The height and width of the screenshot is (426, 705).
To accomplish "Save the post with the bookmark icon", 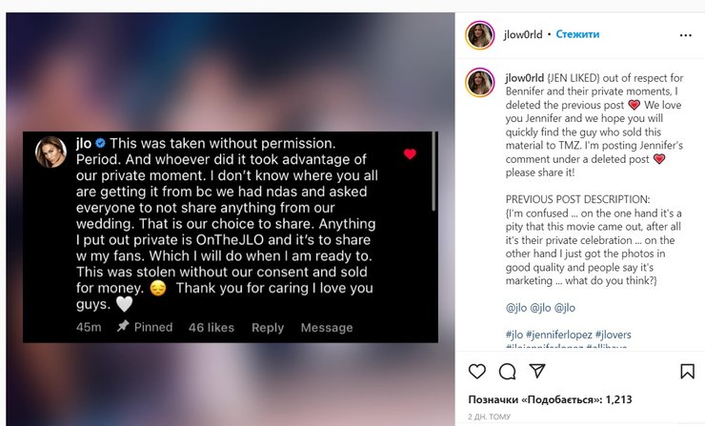I will [686, 371].
